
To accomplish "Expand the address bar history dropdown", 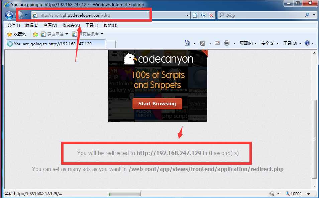I will [187, 15].
